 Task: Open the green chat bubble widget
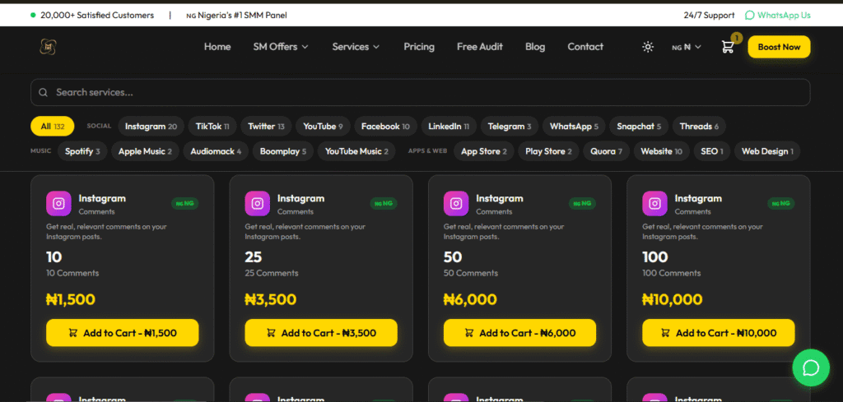coord(811,367)
